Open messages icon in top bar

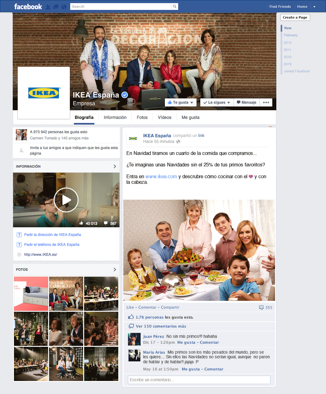point(56,7)
